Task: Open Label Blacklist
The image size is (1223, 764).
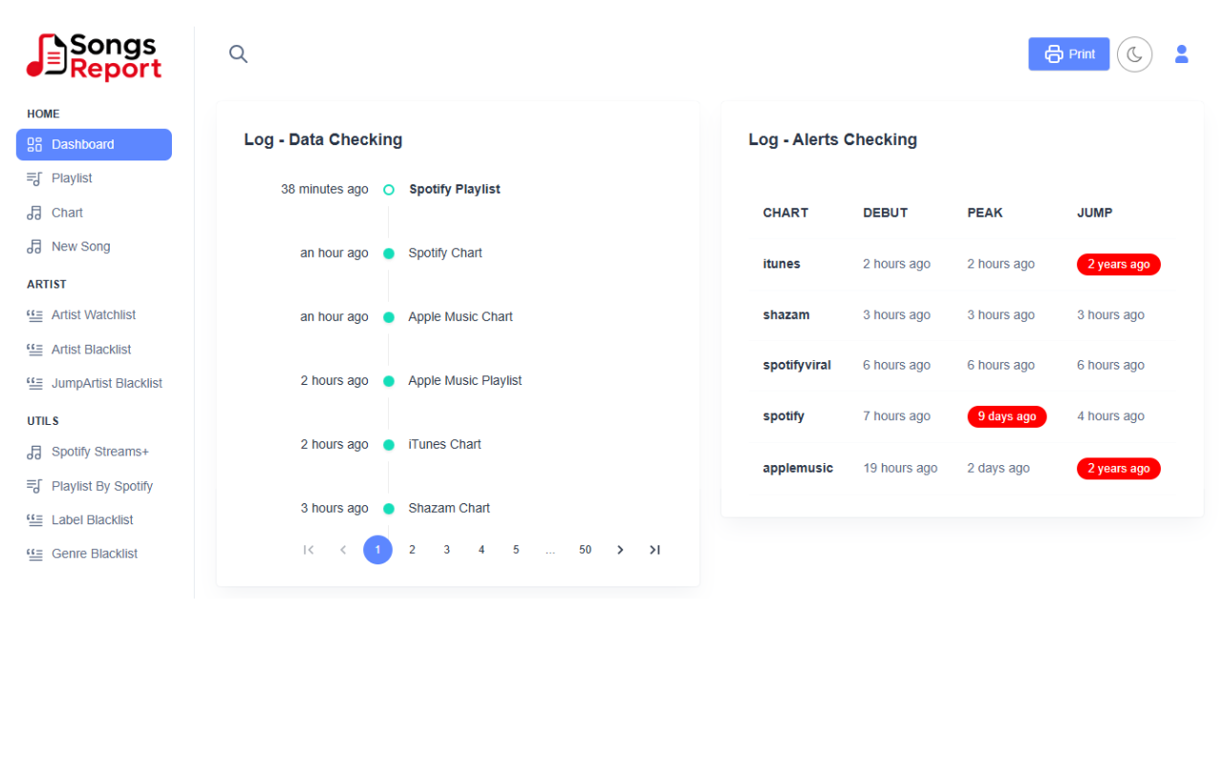Action: tap(94, 520)
